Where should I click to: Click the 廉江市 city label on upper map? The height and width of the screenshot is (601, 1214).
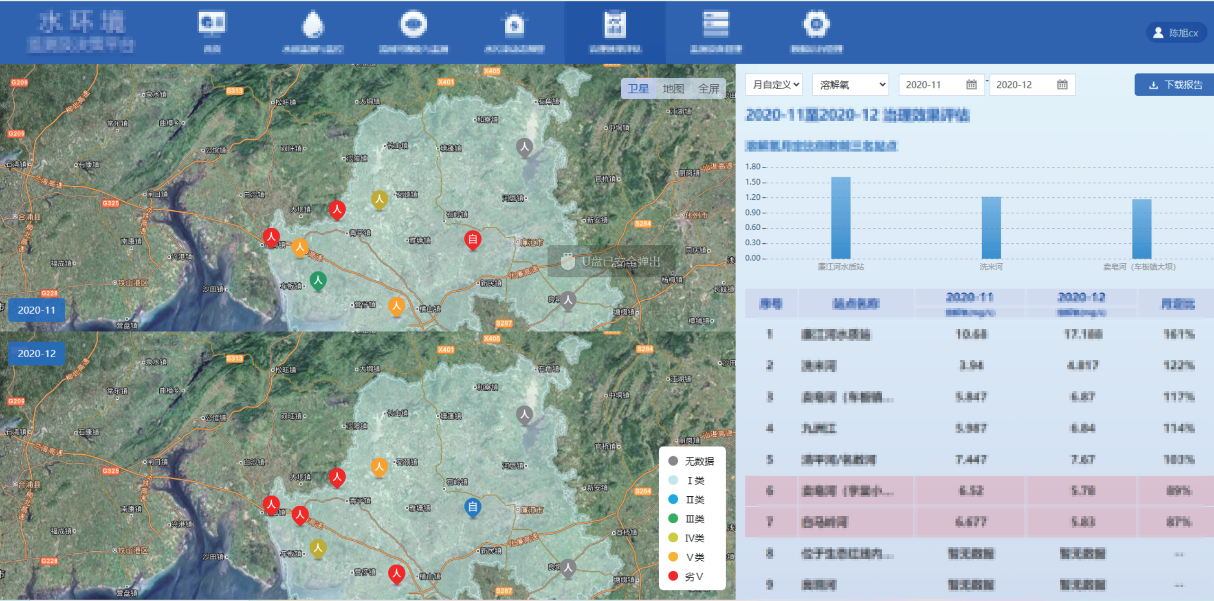(532, 242)
